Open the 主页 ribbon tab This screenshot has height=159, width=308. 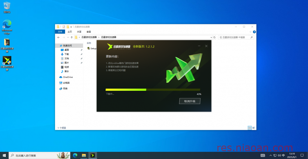coord(70,32)
